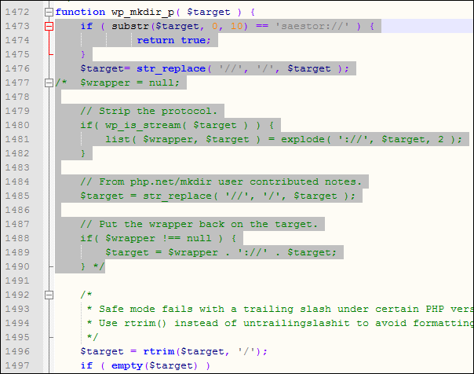Click line number 1496
474x374 pixels.
tap(17, 352)
